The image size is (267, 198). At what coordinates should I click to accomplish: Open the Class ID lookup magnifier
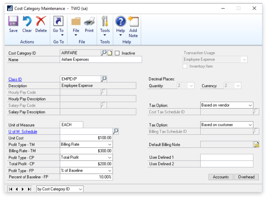tap(104, 79)
